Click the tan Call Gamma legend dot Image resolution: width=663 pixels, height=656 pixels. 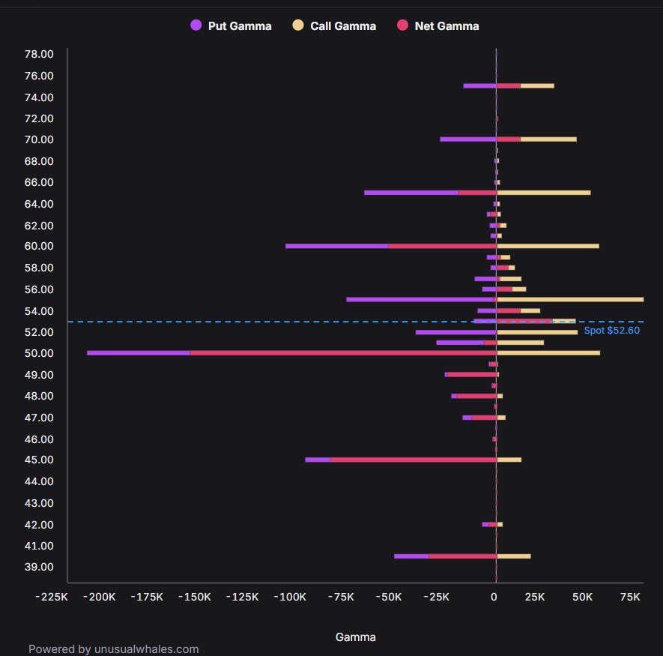298,25
